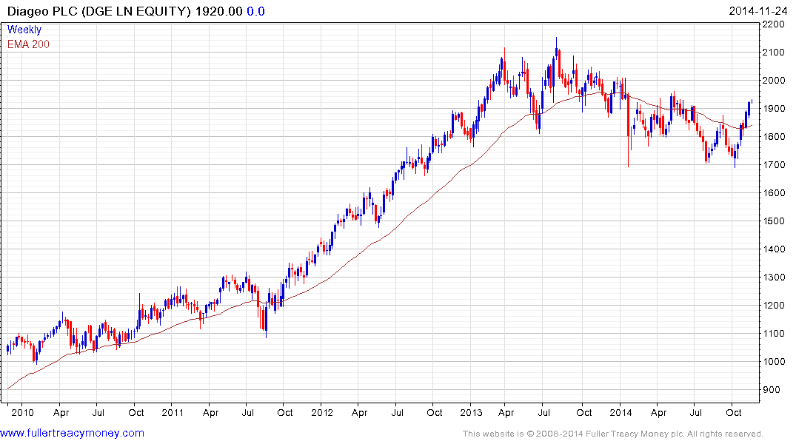The image size is (796, 444).
Task: Click the 2010 year label
Action: (x=22, y=412)
